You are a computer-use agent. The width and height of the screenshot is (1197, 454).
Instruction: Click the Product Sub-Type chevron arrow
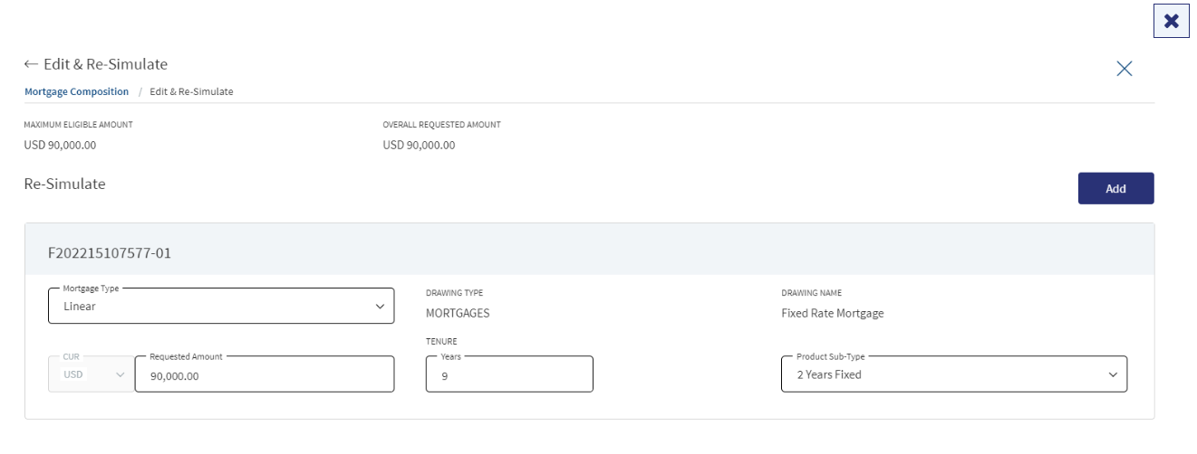1113,374
